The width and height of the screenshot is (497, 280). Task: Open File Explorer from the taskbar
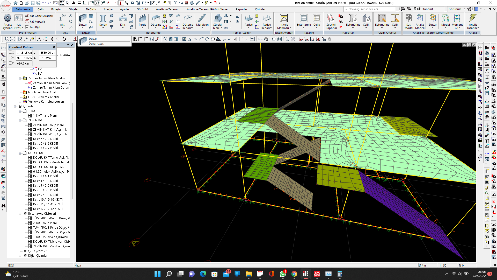249,274
